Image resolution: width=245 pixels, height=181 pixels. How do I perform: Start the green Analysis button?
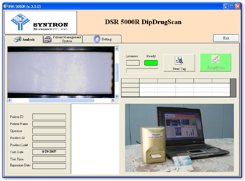(x=216, y=63)
